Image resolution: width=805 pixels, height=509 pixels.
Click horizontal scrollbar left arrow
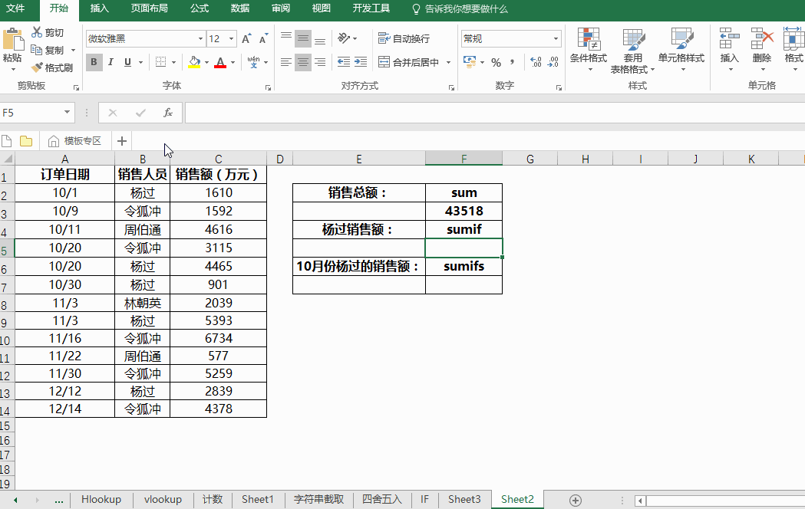(x=640, y=501)
